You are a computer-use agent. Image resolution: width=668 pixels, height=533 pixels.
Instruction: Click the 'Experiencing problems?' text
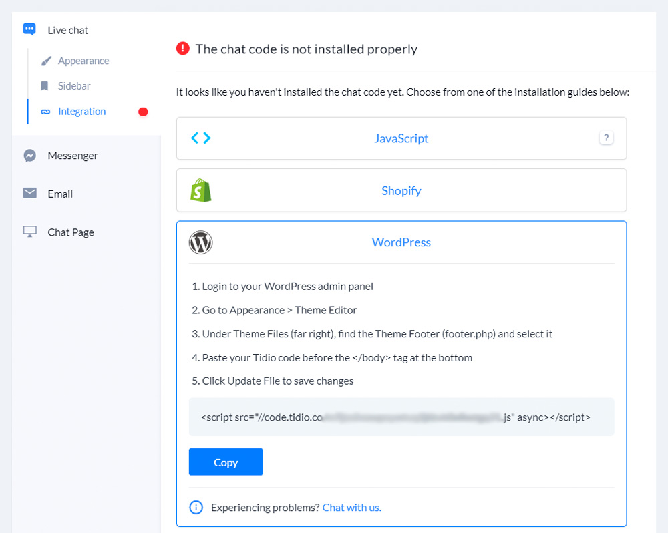[265, 508]
